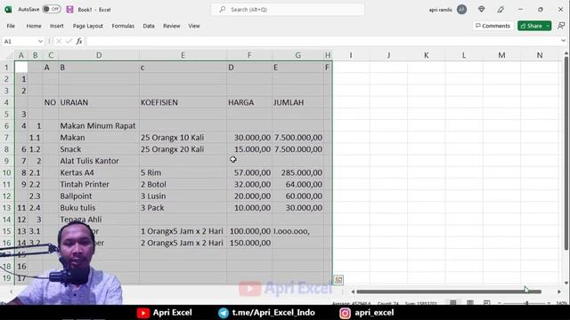
Task: Click the Normal view icon in status bar
Action: coord(453,302)
